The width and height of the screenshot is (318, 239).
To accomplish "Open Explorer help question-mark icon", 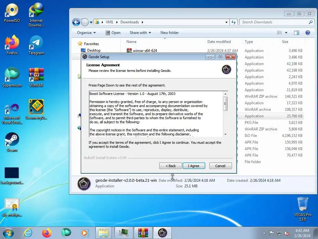I will 307,33.
